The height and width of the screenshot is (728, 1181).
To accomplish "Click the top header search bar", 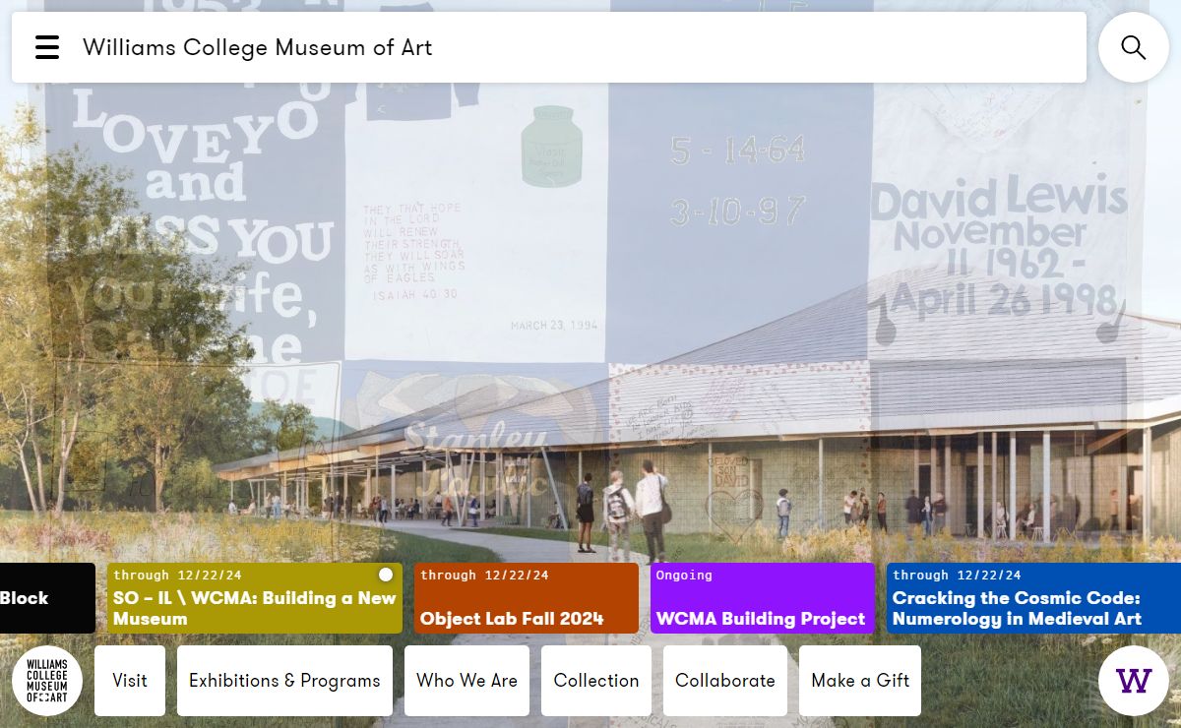I will point(549,47).
